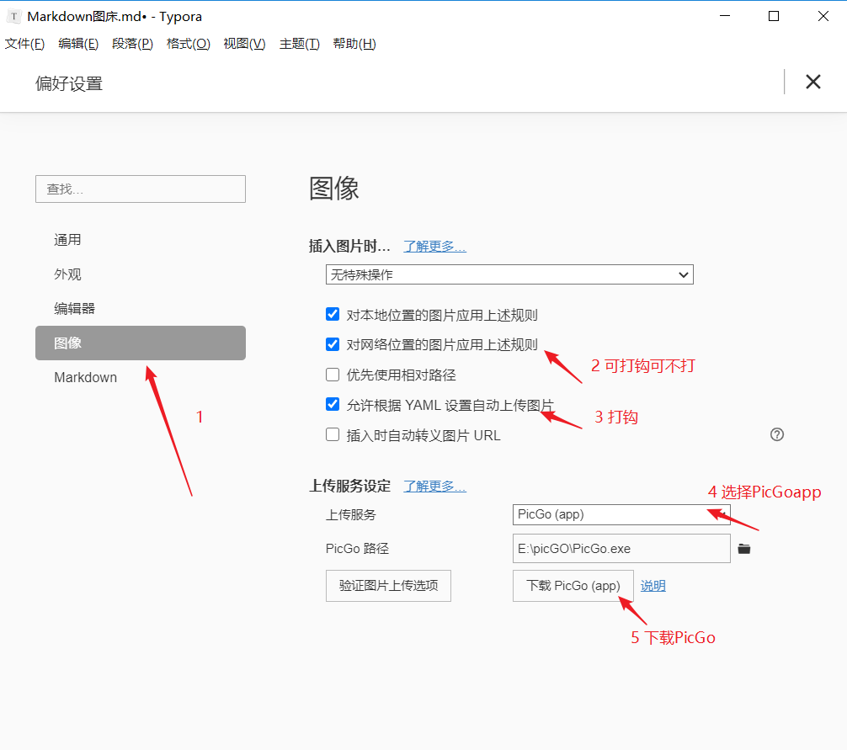Click the PicGo path text field
This screenshot has width=847, height=750.
tap(621, 549)
